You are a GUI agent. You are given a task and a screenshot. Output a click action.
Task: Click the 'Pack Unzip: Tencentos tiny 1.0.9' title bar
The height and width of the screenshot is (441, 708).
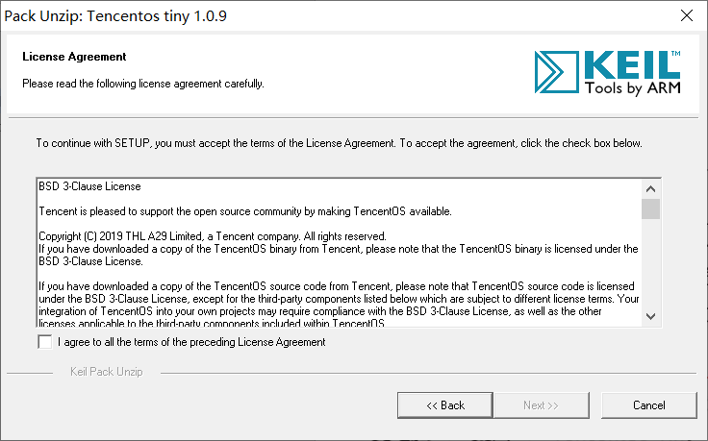coord(115,15)
